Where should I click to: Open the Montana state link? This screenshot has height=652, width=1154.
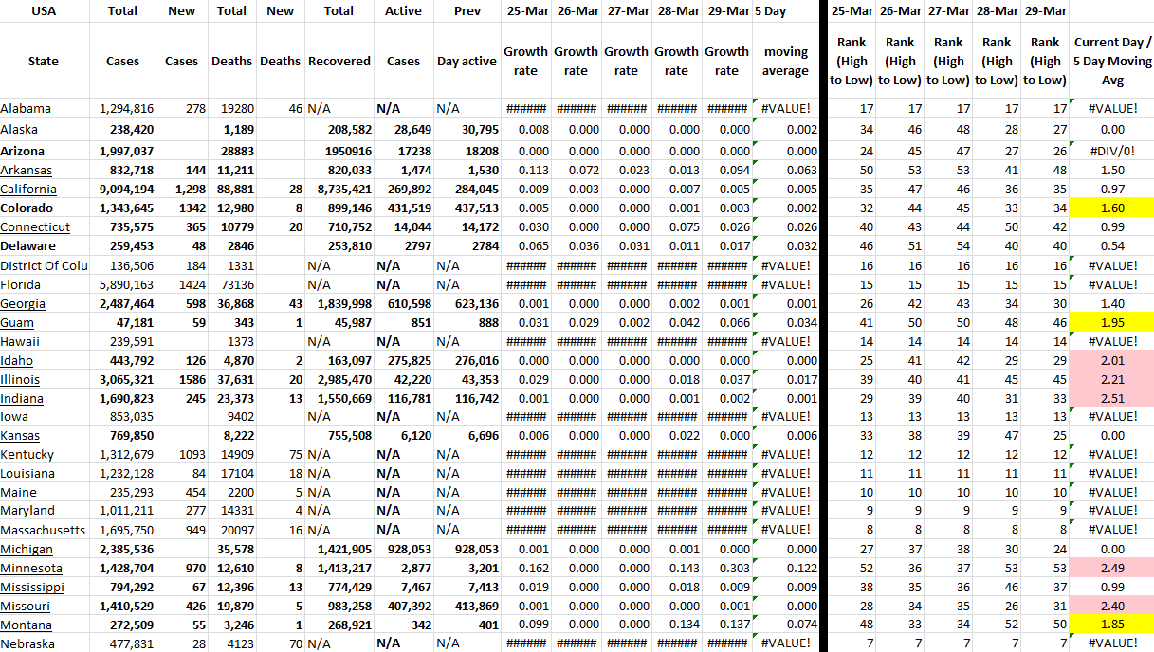coord(27,625)
